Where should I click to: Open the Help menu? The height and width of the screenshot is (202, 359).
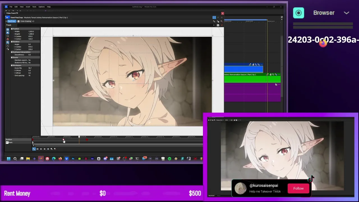(49, 7)
